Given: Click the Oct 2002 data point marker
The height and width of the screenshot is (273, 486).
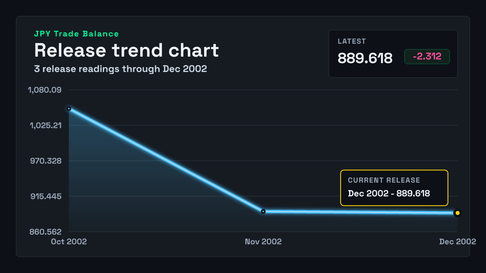Looking at the screenshot, I should 69,108.
